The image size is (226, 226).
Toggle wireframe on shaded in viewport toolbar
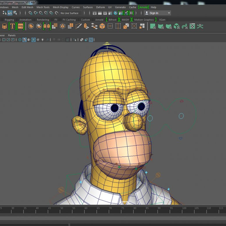point(34,40)
